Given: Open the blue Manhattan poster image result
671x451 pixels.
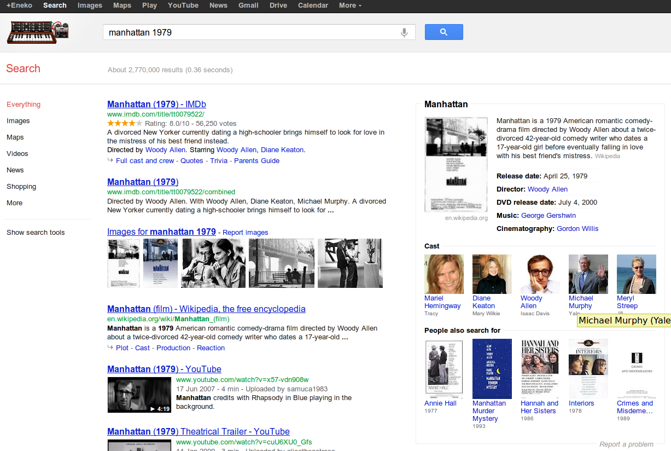Looking at the screenshot, I should pyautogui.click(x=160, y=263).
